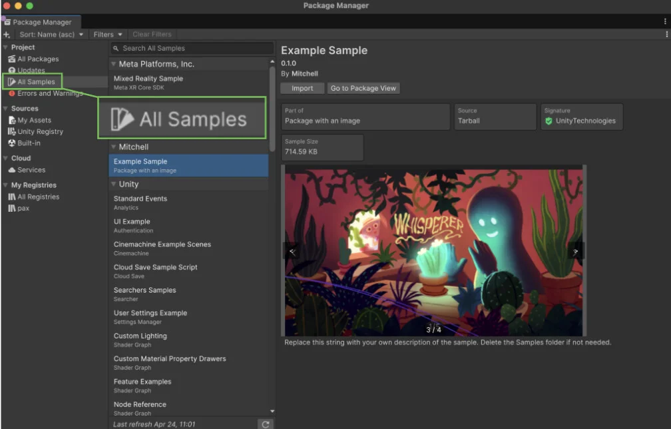
Task: Click the 714.59 KB sample size value
Action: 302,152
